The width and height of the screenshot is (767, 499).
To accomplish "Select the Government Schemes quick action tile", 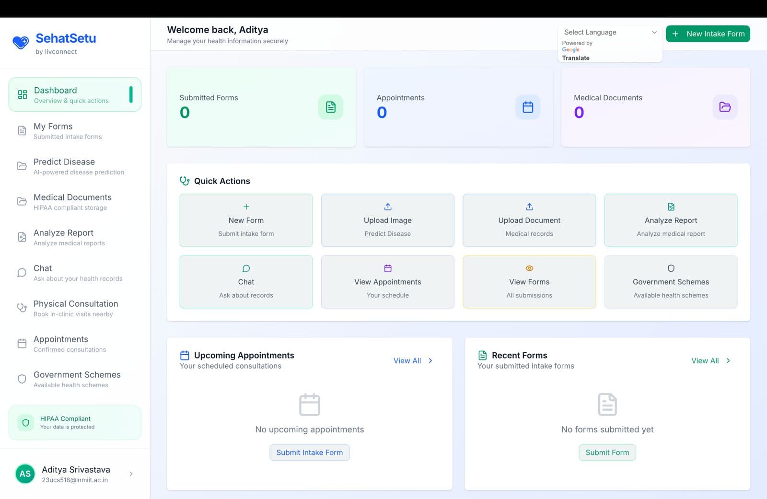I will point(671,282).
